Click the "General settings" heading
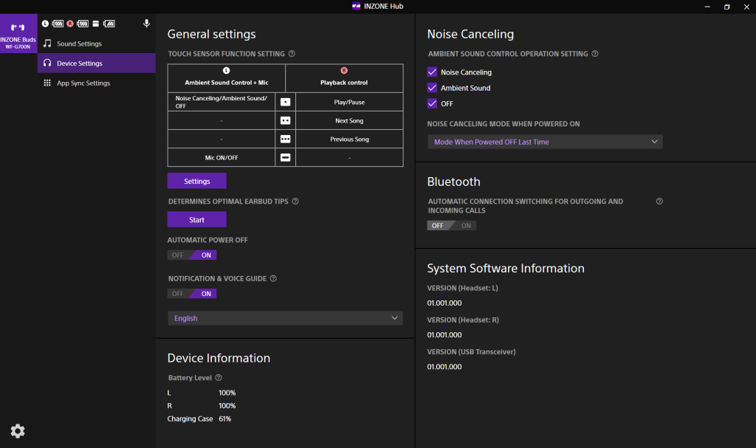The image size is (756, 448). point(212,34)
